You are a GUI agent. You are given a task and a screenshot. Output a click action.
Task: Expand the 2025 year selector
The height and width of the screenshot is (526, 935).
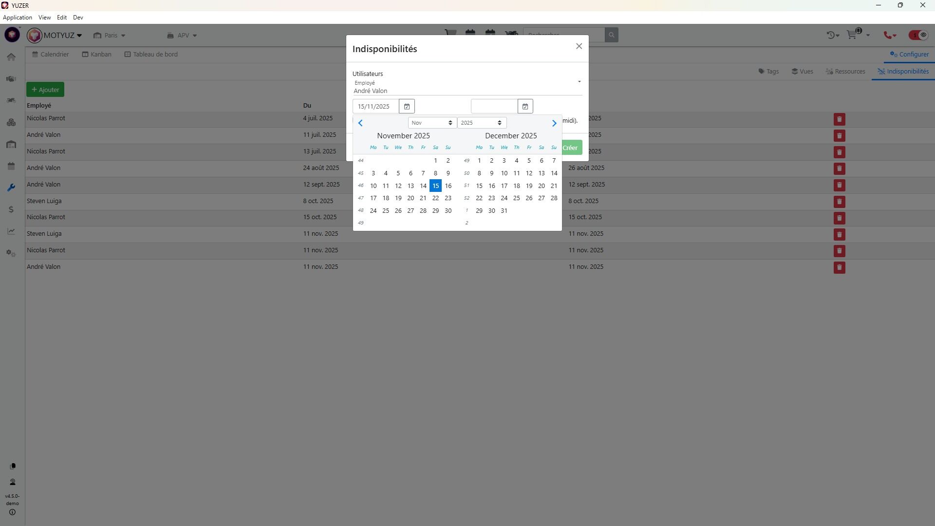click(481, 123)
